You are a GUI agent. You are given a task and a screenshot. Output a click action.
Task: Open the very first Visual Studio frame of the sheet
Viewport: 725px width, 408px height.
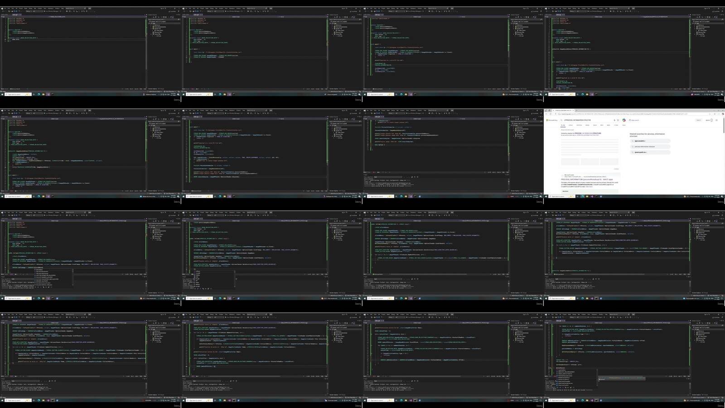coord(91,51)
